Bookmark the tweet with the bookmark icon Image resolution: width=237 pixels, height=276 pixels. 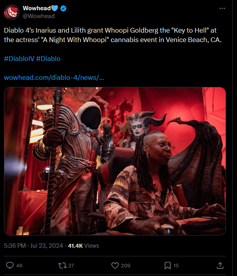coord(168,265)
